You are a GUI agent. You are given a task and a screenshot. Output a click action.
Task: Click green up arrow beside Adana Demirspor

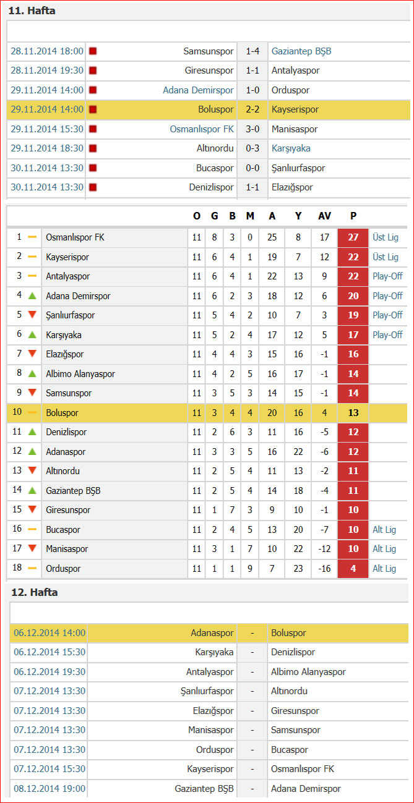click(32, 296)
